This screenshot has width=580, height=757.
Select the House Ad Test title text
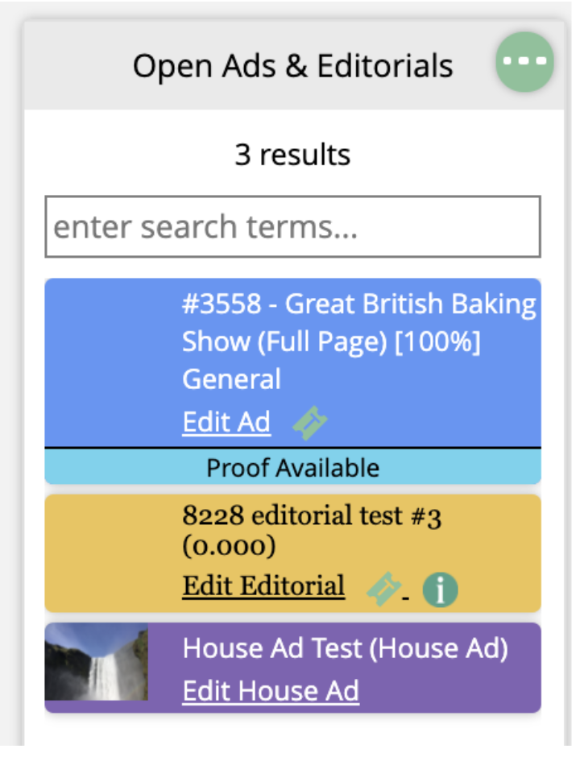tap(346, 648)
